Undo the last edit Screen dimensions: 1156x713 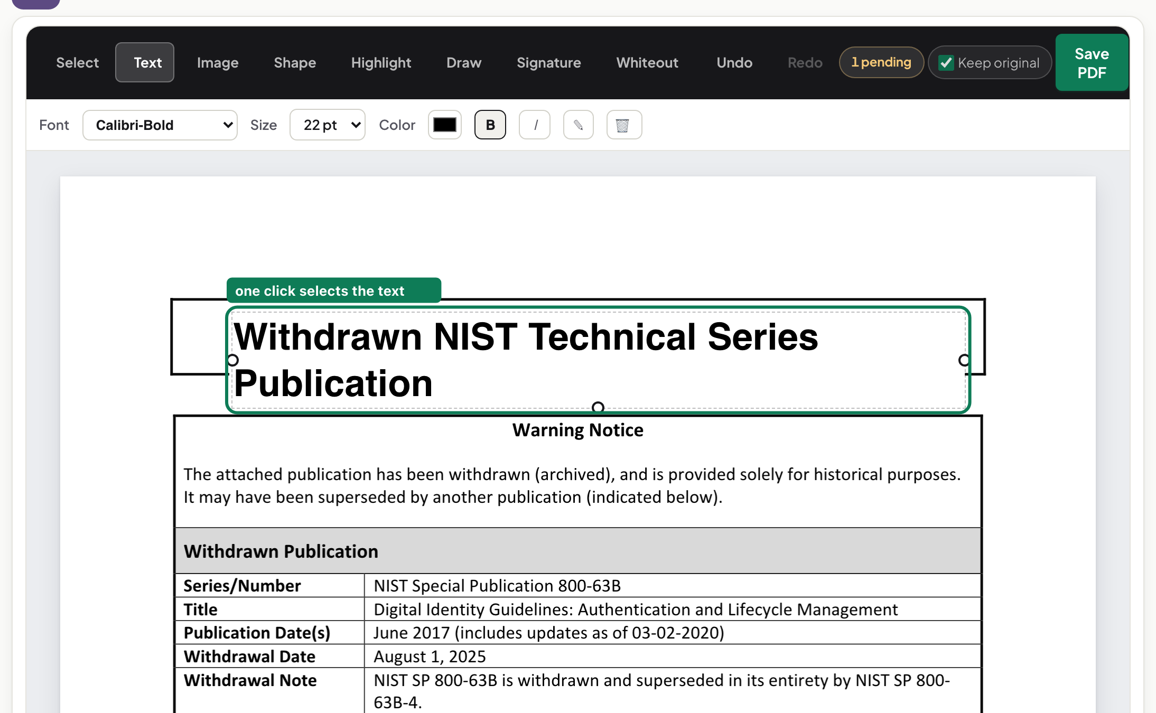(734, 62)
